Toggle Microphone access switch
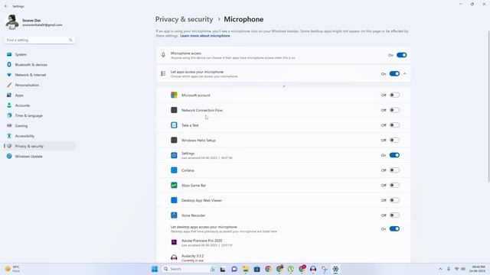Screen dimensions: 490x275 pyautogui.click(x=401, y=55)
